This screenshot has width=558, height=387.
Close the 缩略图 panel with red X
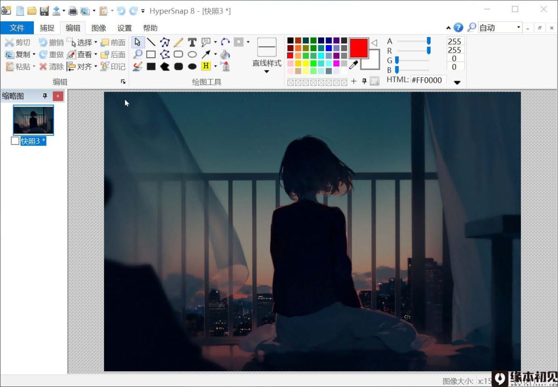pyautogui.click(x=58, y=96)
